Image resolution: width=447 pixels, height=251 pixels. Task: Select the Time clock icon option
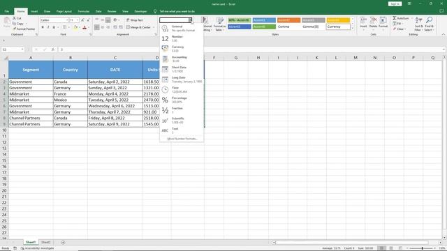(165, 90)
